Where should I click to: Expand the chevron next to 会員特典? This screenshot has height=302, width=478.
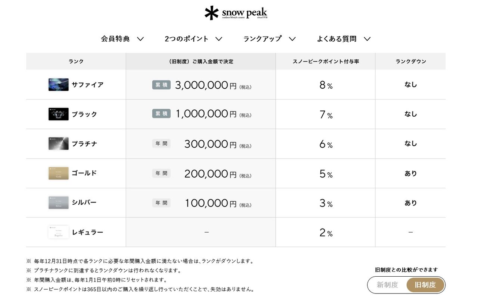pyautogui.click(x=140, y=39)
